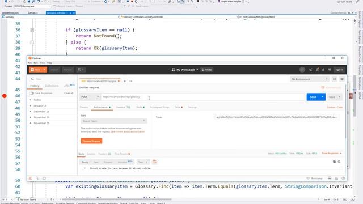Open the bell notifications icon
This screenshot has width=363, height=204.
tap(323, 70)
